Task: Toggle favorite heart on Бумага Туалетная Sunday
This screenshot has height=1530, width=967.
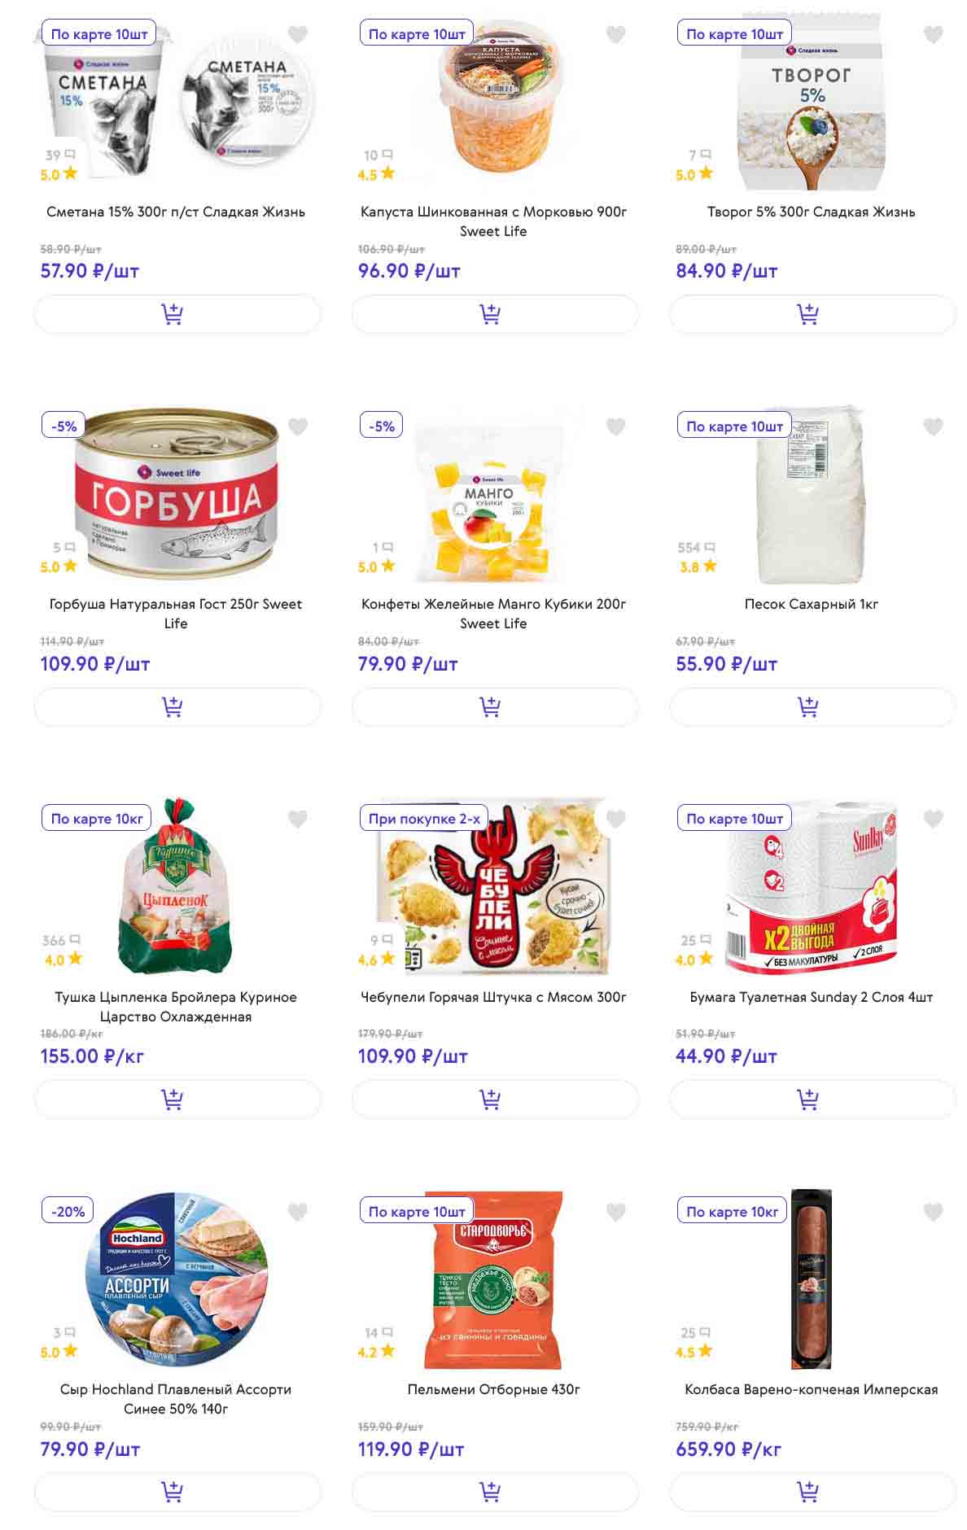Action: pyautogui.click(x=933, y=819)
